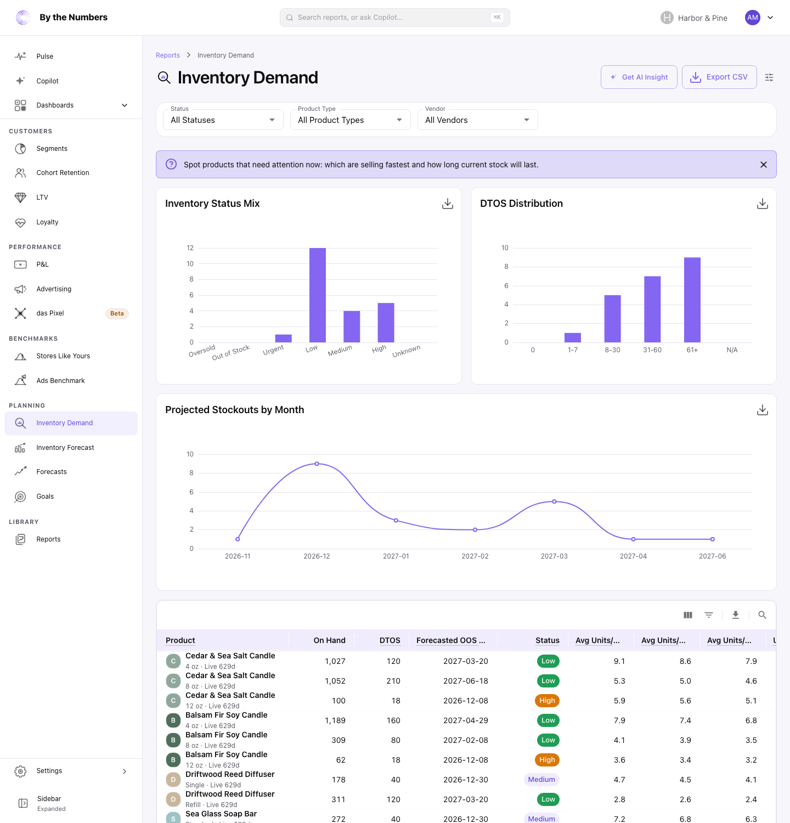This screenshot has width=790, height=823.
Task: Sort by On Hand column header
Action: pos(330,640)
